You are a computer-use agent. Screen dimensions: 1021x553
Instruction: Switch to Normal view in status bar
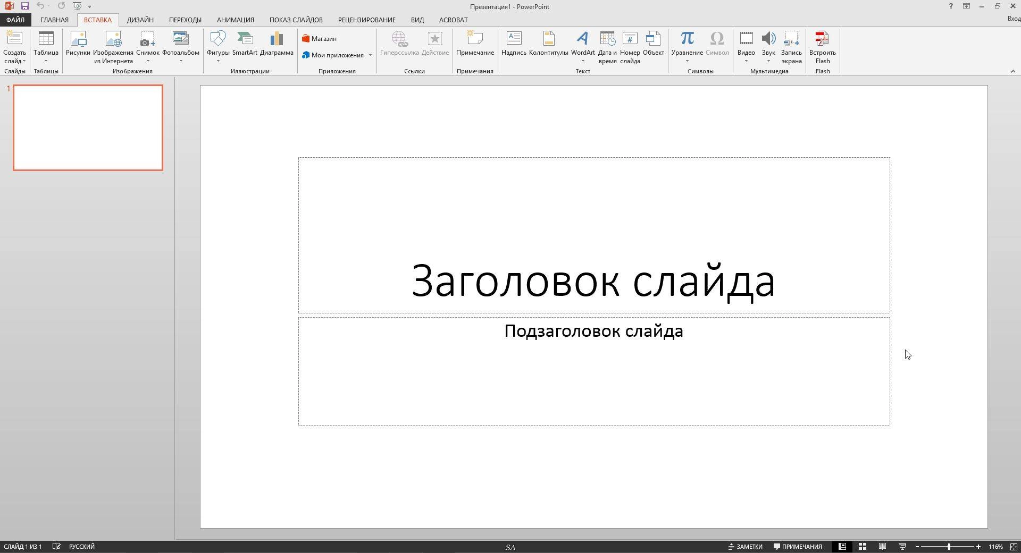[x=842, y=547]
